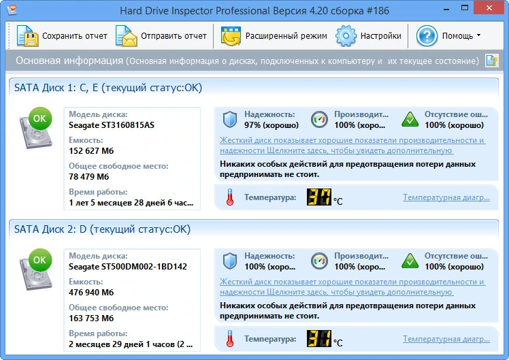Click capacity value 152 627 Мб
The height and width of the screenshot is (360, 509).
[91, 150]
